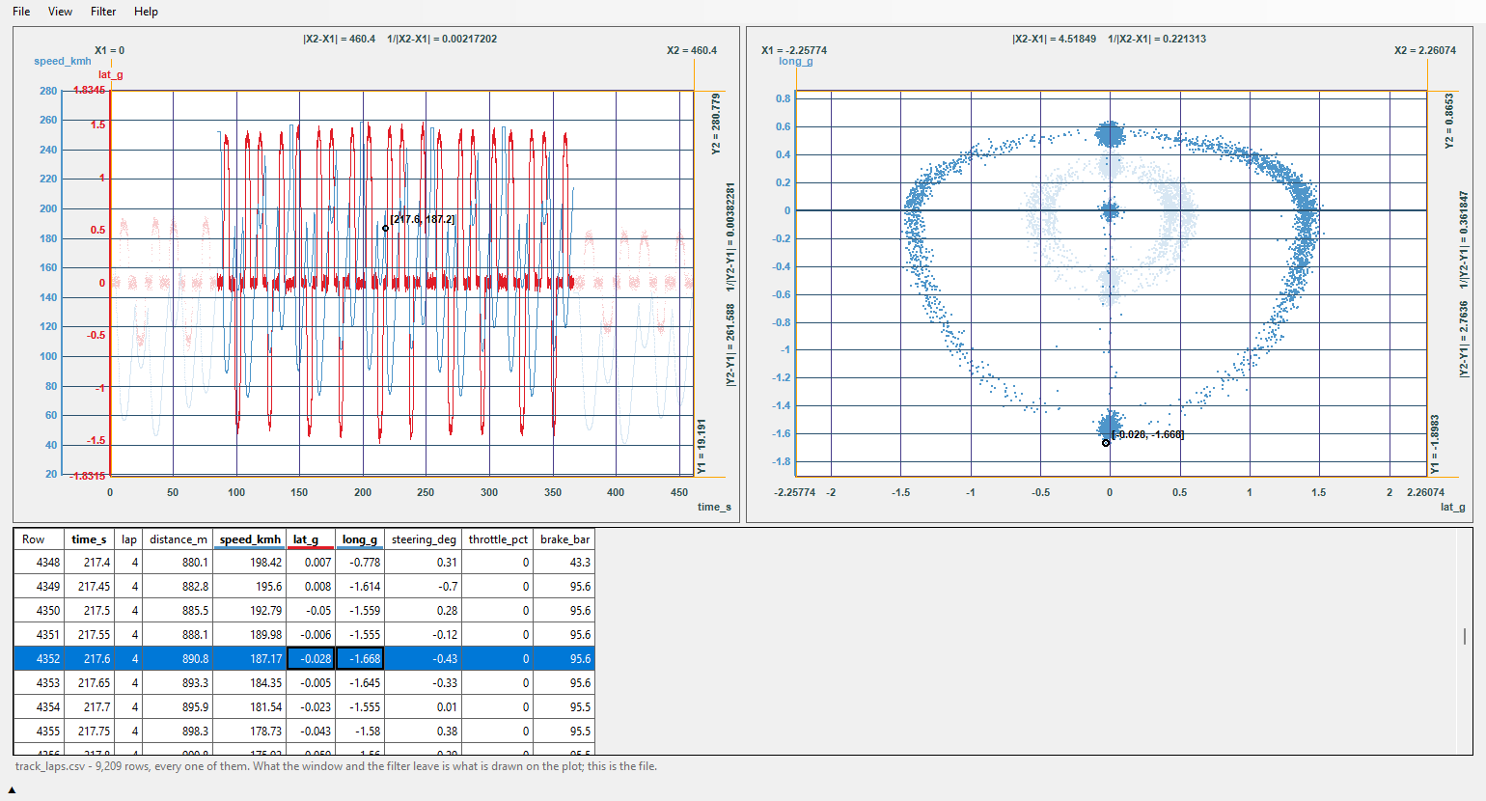The image size is (1486, 801).
Task: Click the time_s column header
Action: (x=89, y=539)
